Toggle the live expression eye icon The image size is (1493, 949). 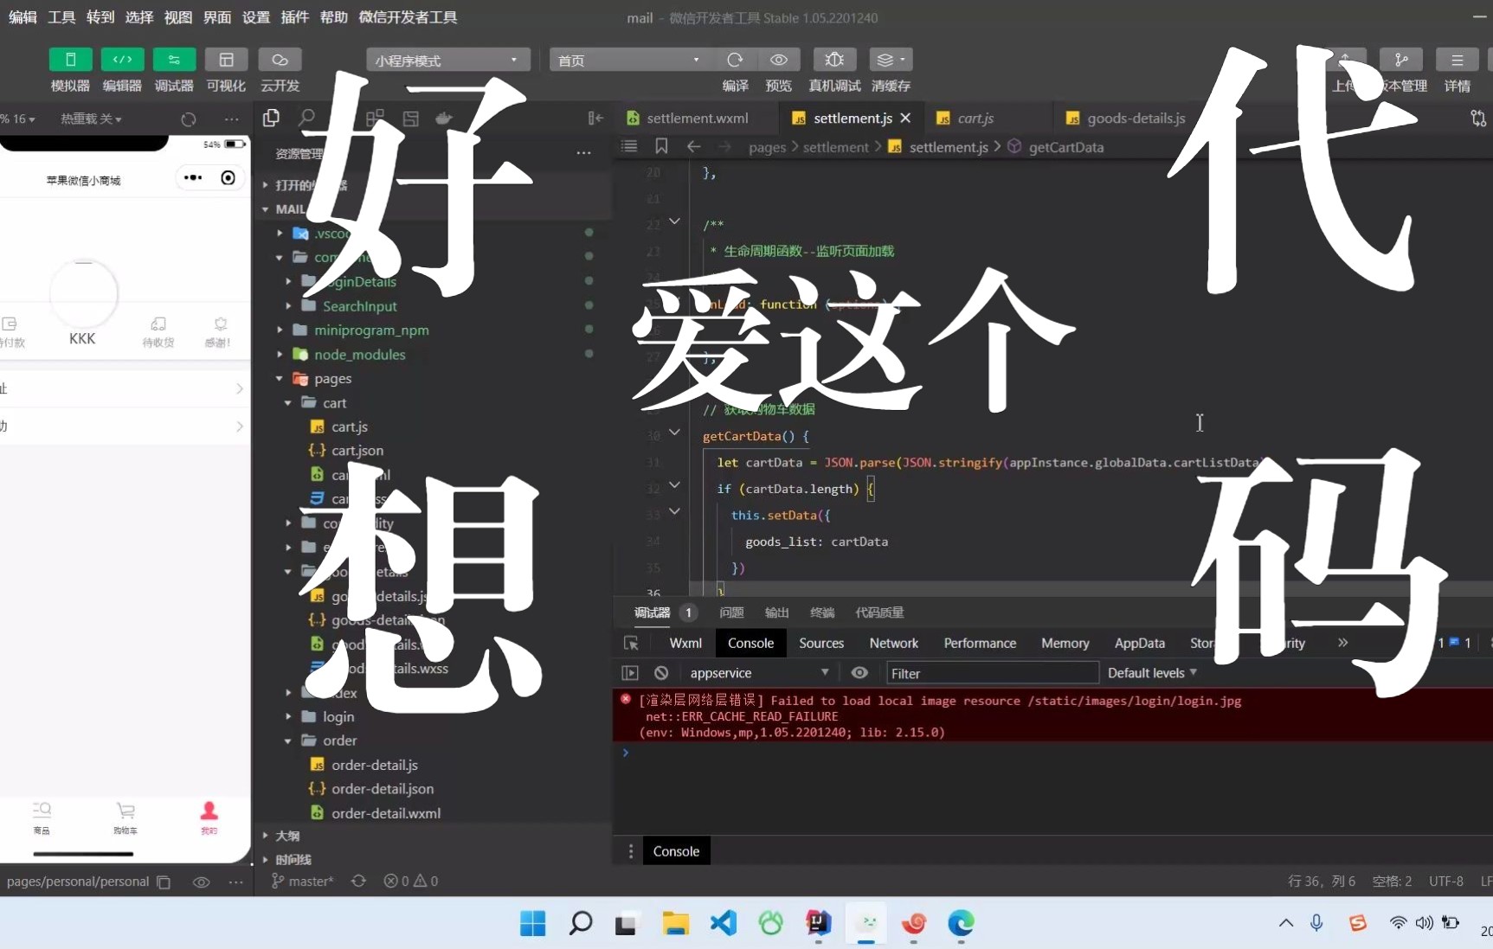(x=859, y=672)
